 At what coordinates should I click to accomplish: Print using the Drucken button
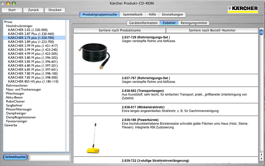point(55,10)
